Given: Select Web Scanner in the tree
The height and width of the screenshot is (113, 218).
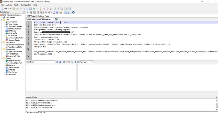Looking at the screenshot, I should pos(10,17).
